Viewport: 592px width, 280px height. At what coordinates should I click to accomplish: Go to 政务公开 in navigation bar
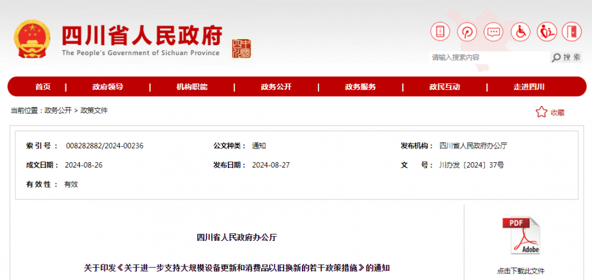(276, 87)
